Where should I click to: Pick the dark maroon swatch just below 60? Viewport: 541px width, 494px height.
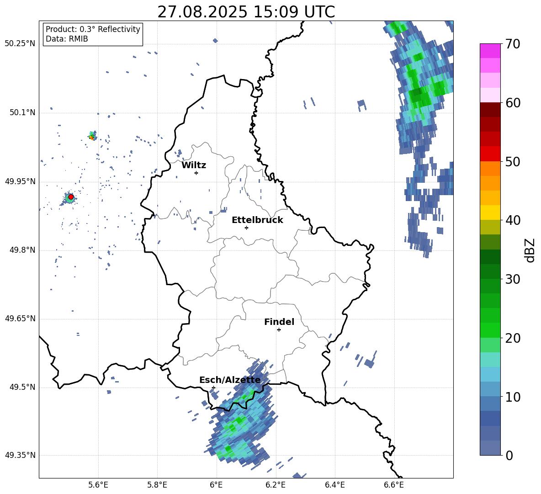pos(490,110)
